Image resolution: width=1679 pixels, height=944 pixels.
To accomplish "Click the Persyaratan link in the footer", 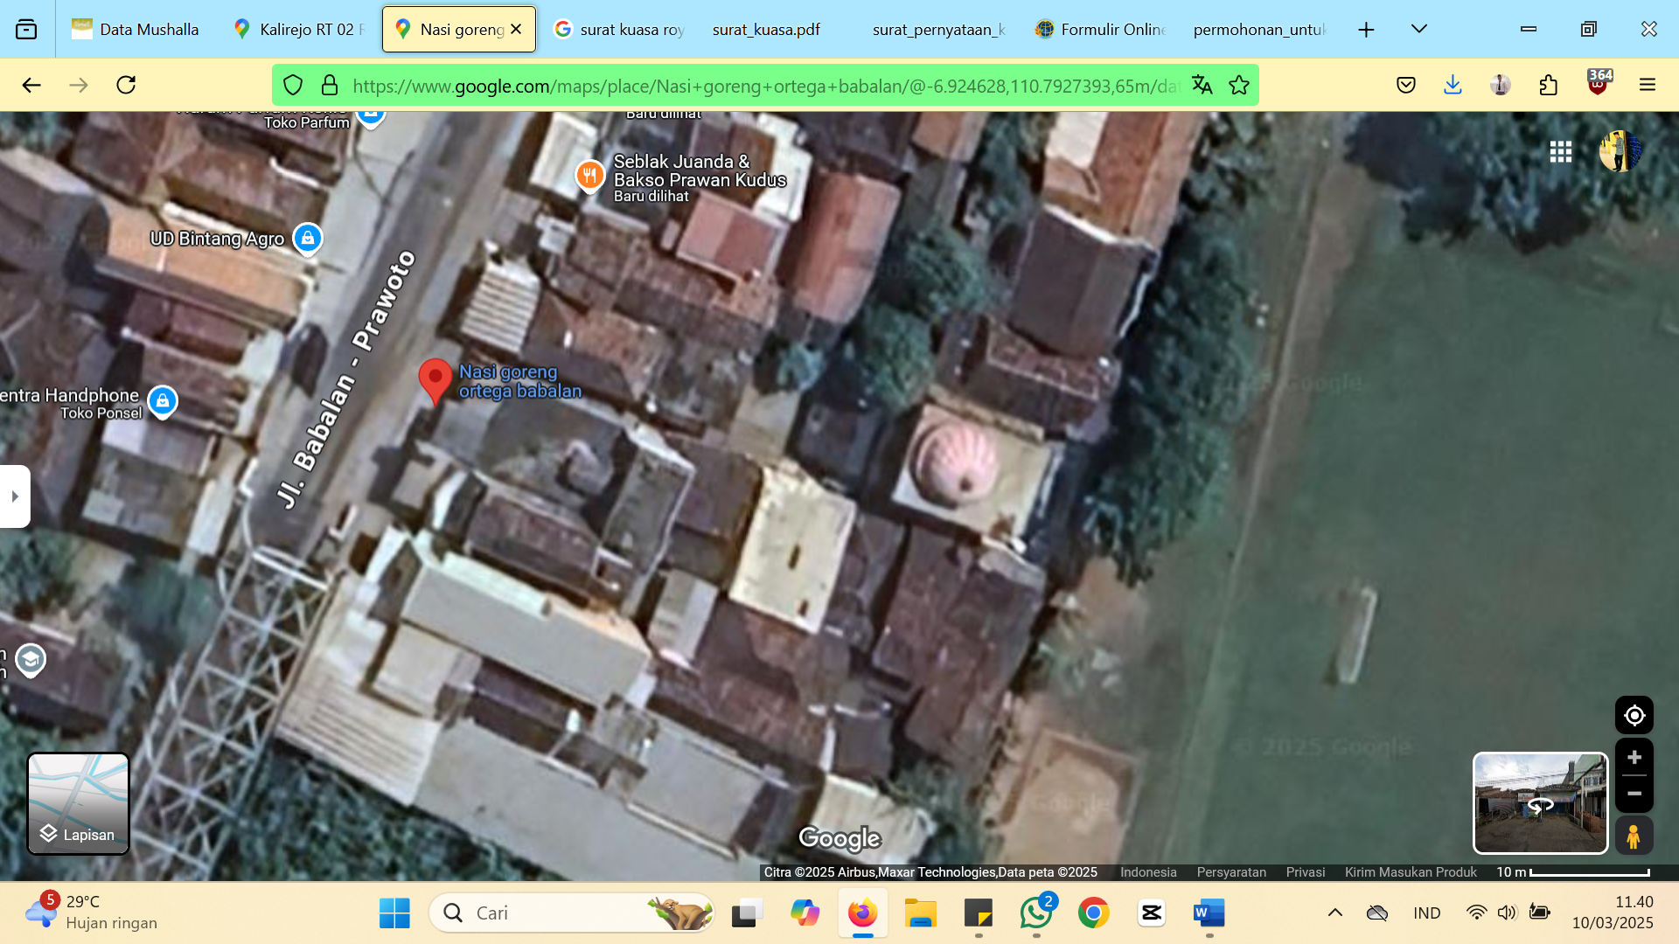I will [x=1231, y=872].
